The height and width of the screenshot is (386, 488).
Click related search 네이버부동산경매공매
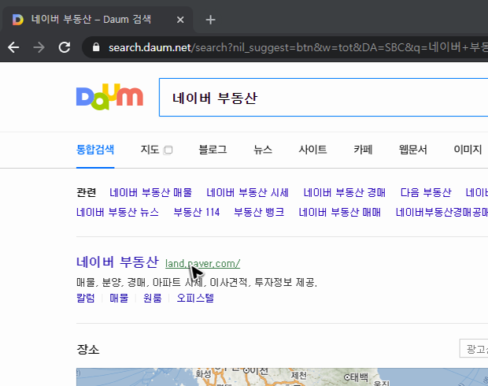pos(442,213)
